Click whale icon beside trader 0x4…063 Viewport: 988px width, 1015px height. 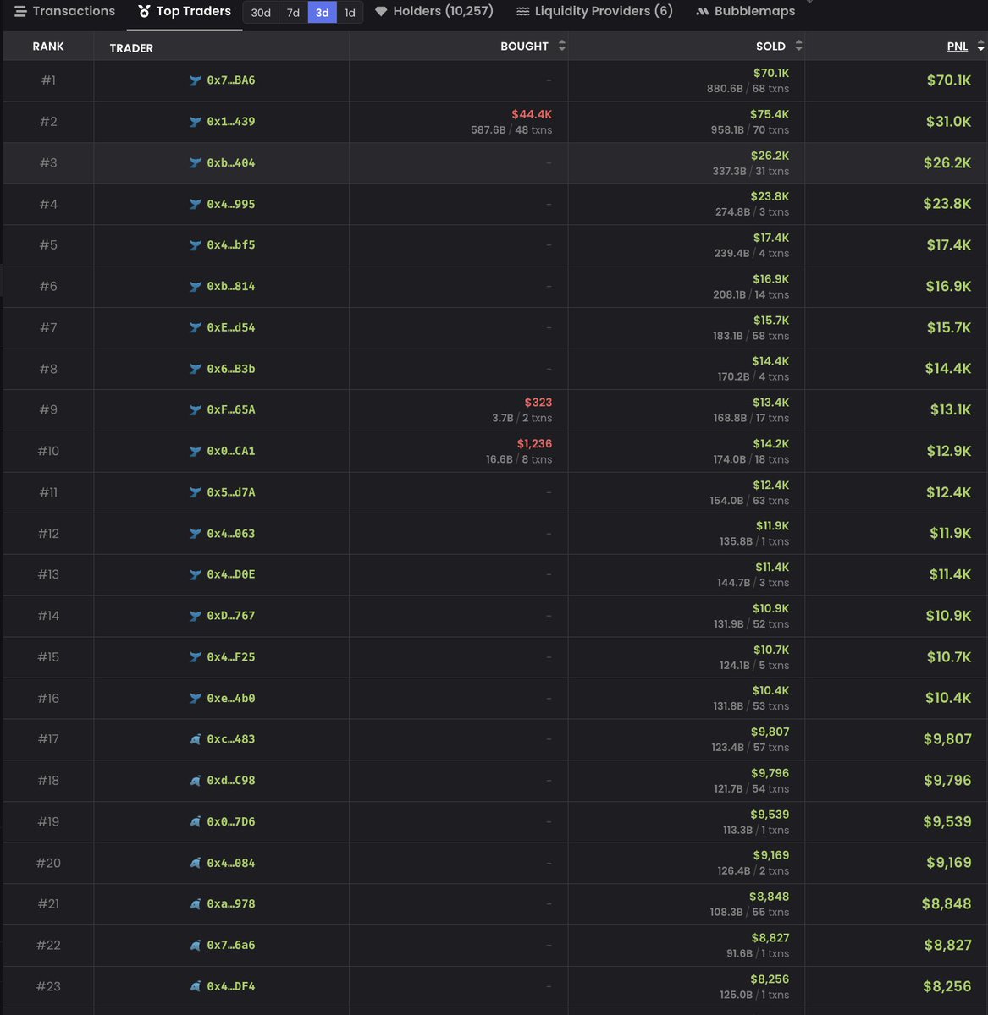[196, 534]
